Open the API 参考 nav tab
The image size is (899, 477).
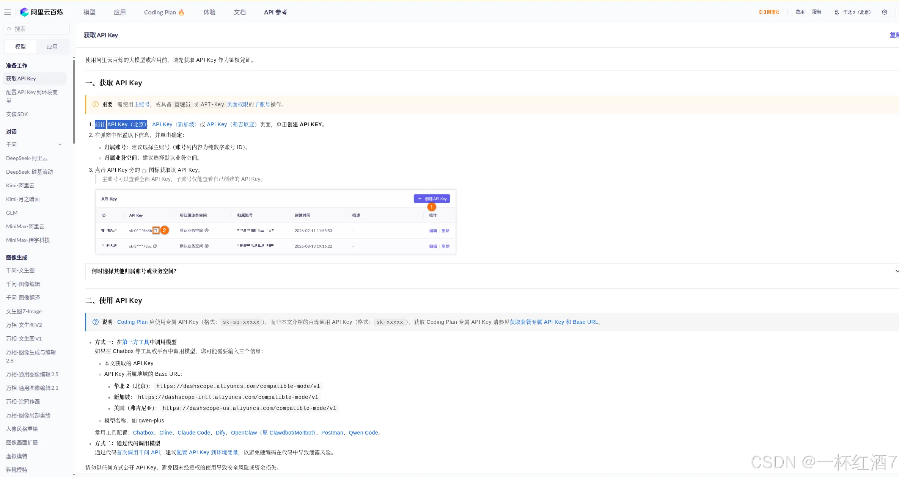pos(275,12)
